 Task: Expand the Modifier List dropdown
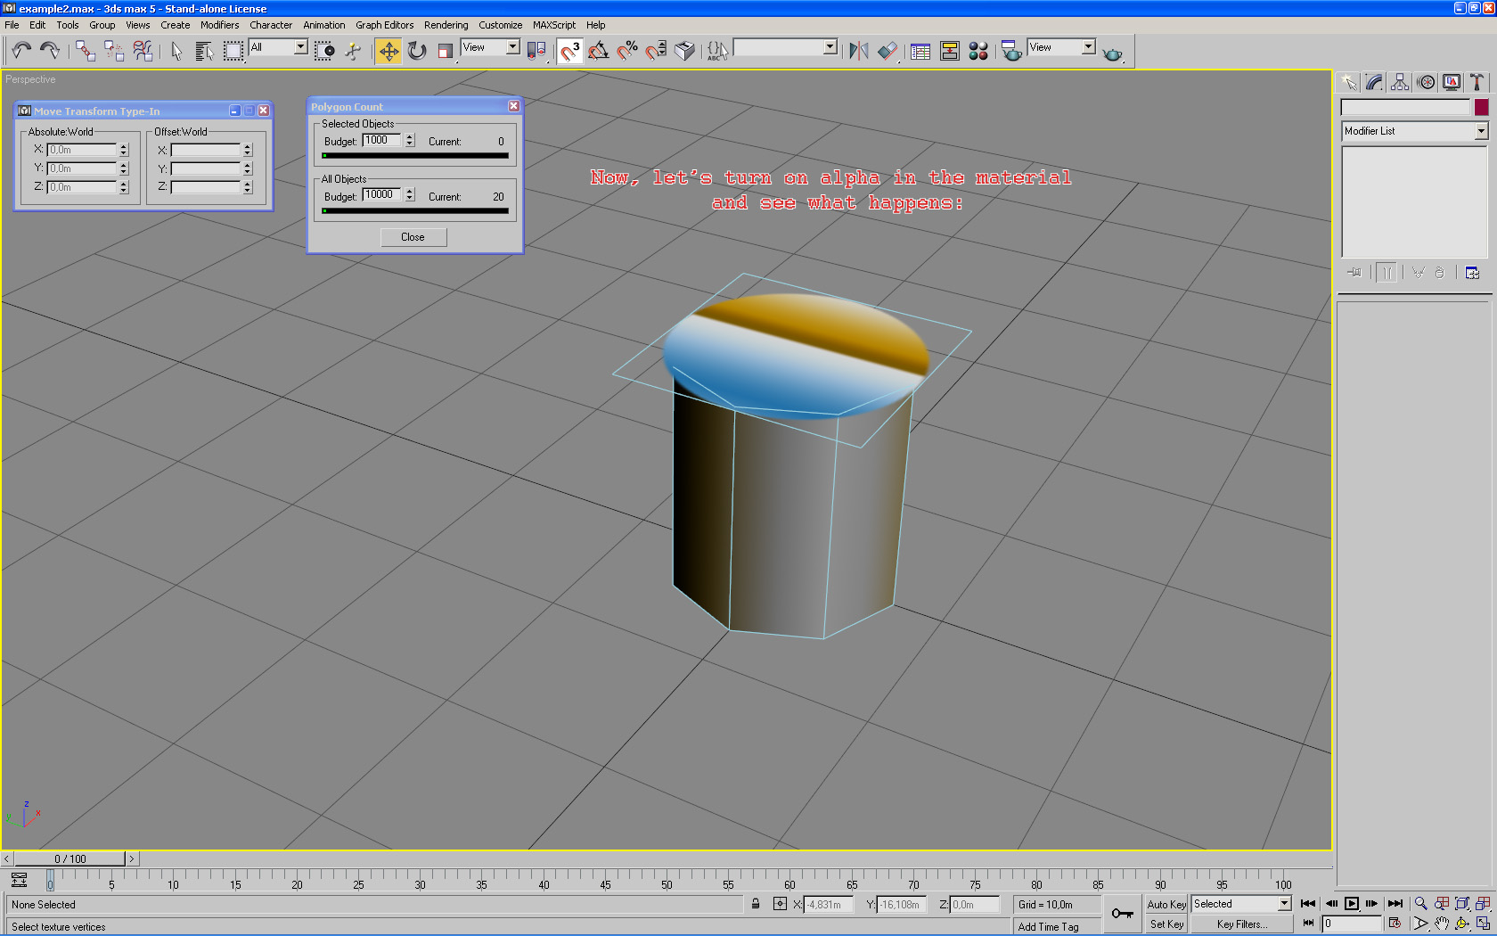click(x=1480, y=131)
